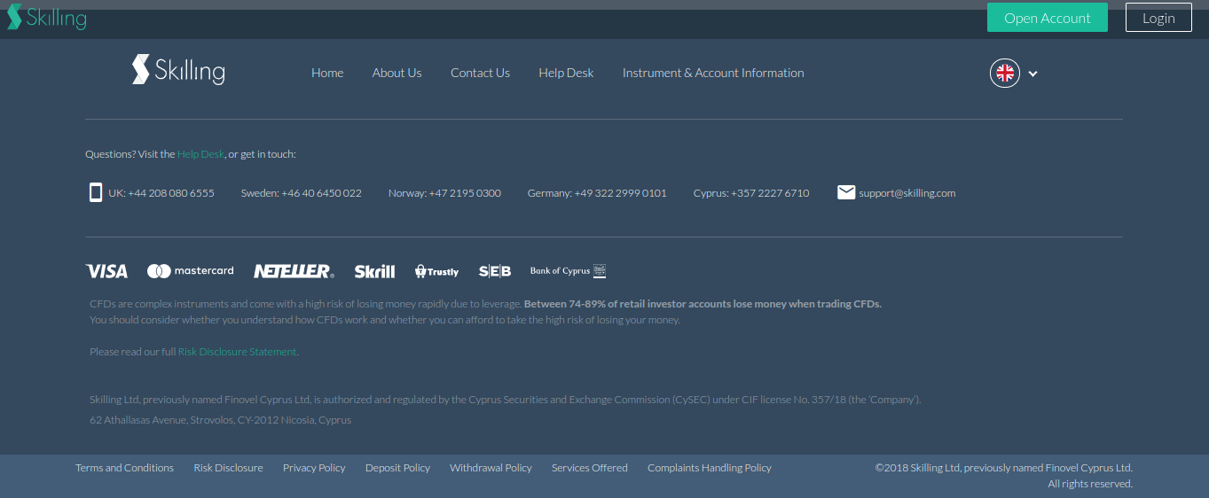Image resolution: width=1209 pixels, height=498 pixels.
Task: Click the VISA payment logo
Action: click(x=106, y=271)
